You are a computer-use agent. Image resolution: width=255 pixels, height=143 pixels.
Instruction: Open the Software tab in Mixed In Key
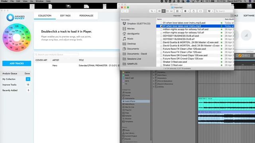pos(249,15)
